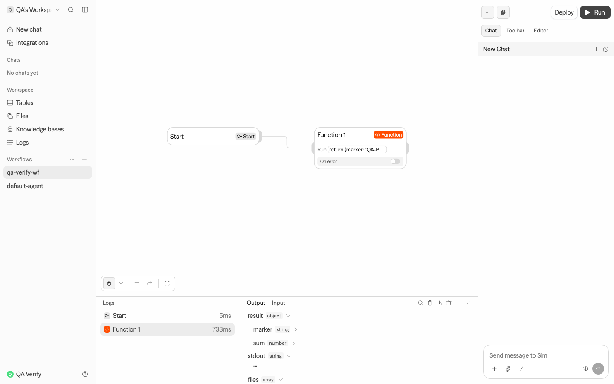614x384 pixels.
Task: Select the Function 1 block on canvas
Action: tap(360, 148)
